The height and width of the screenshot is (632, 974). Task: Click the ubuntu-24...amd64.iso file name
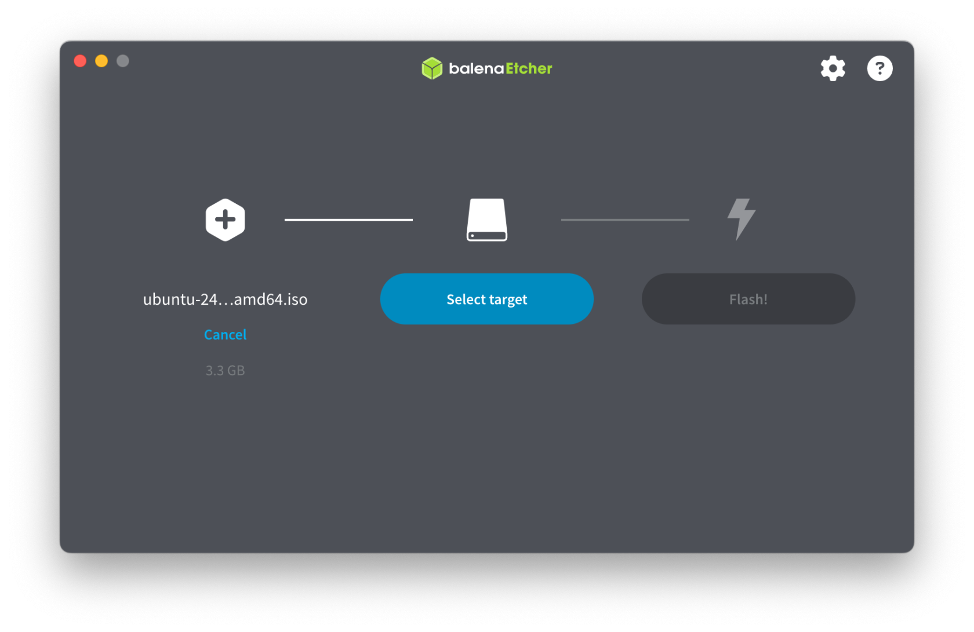coord(225,299)
